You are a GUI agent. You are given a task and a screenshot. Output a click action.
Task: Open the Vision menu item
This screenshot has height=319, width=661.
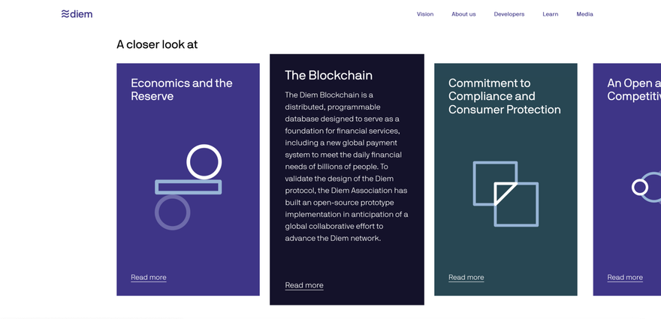[x=425, y=14]
